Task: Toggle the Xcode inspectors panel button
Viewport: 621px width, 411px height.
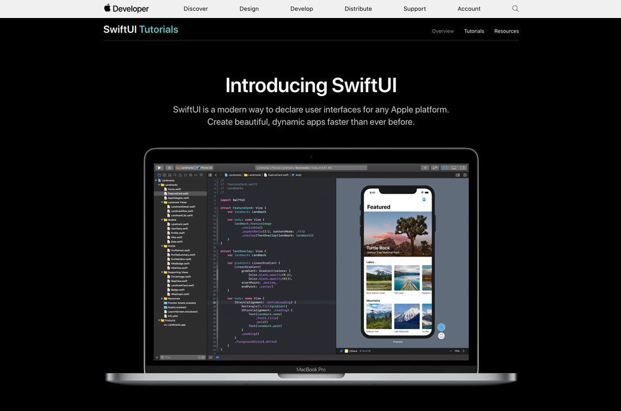Action: click(462, 168)
